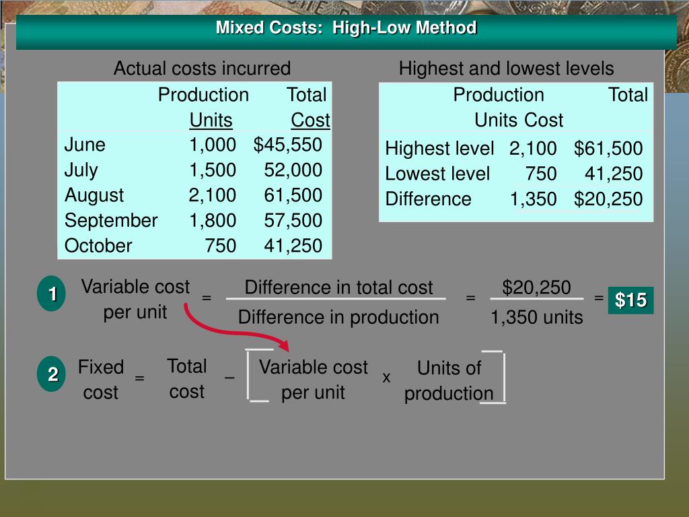Image resolution: width=689 pixels, height=517 pixels.
Task: Click September's units '1,800'
Action: point(213,221)
